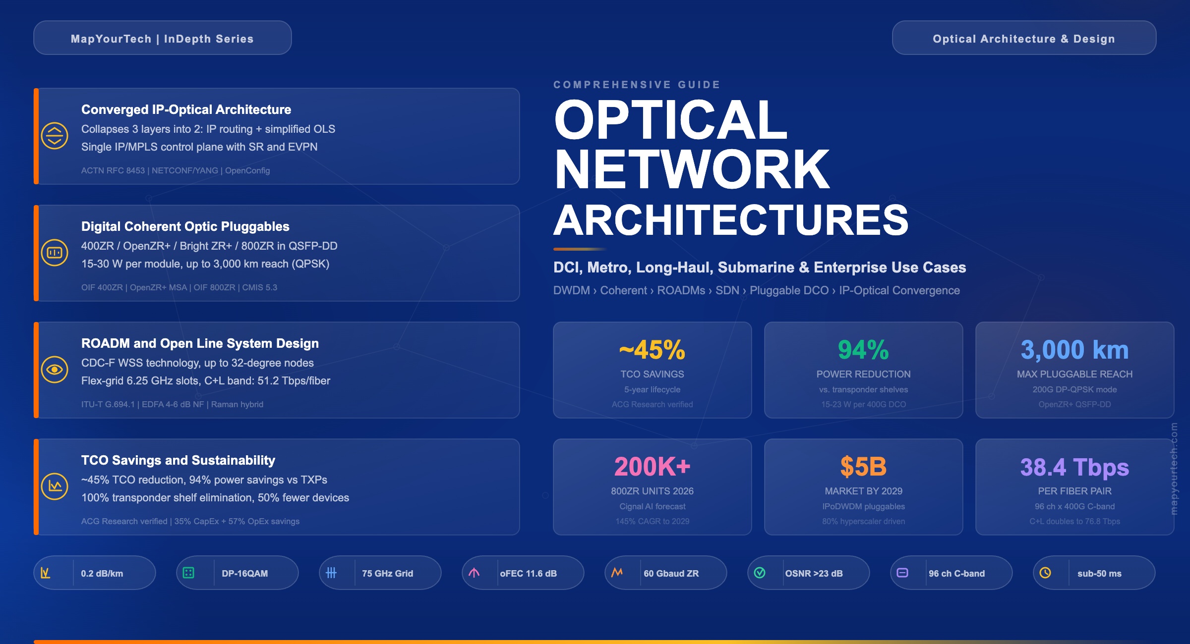Viewport: 1190px width, 644px height.
Task: Click the 38.4 Tbps figure
Action: coord(1075,467)
